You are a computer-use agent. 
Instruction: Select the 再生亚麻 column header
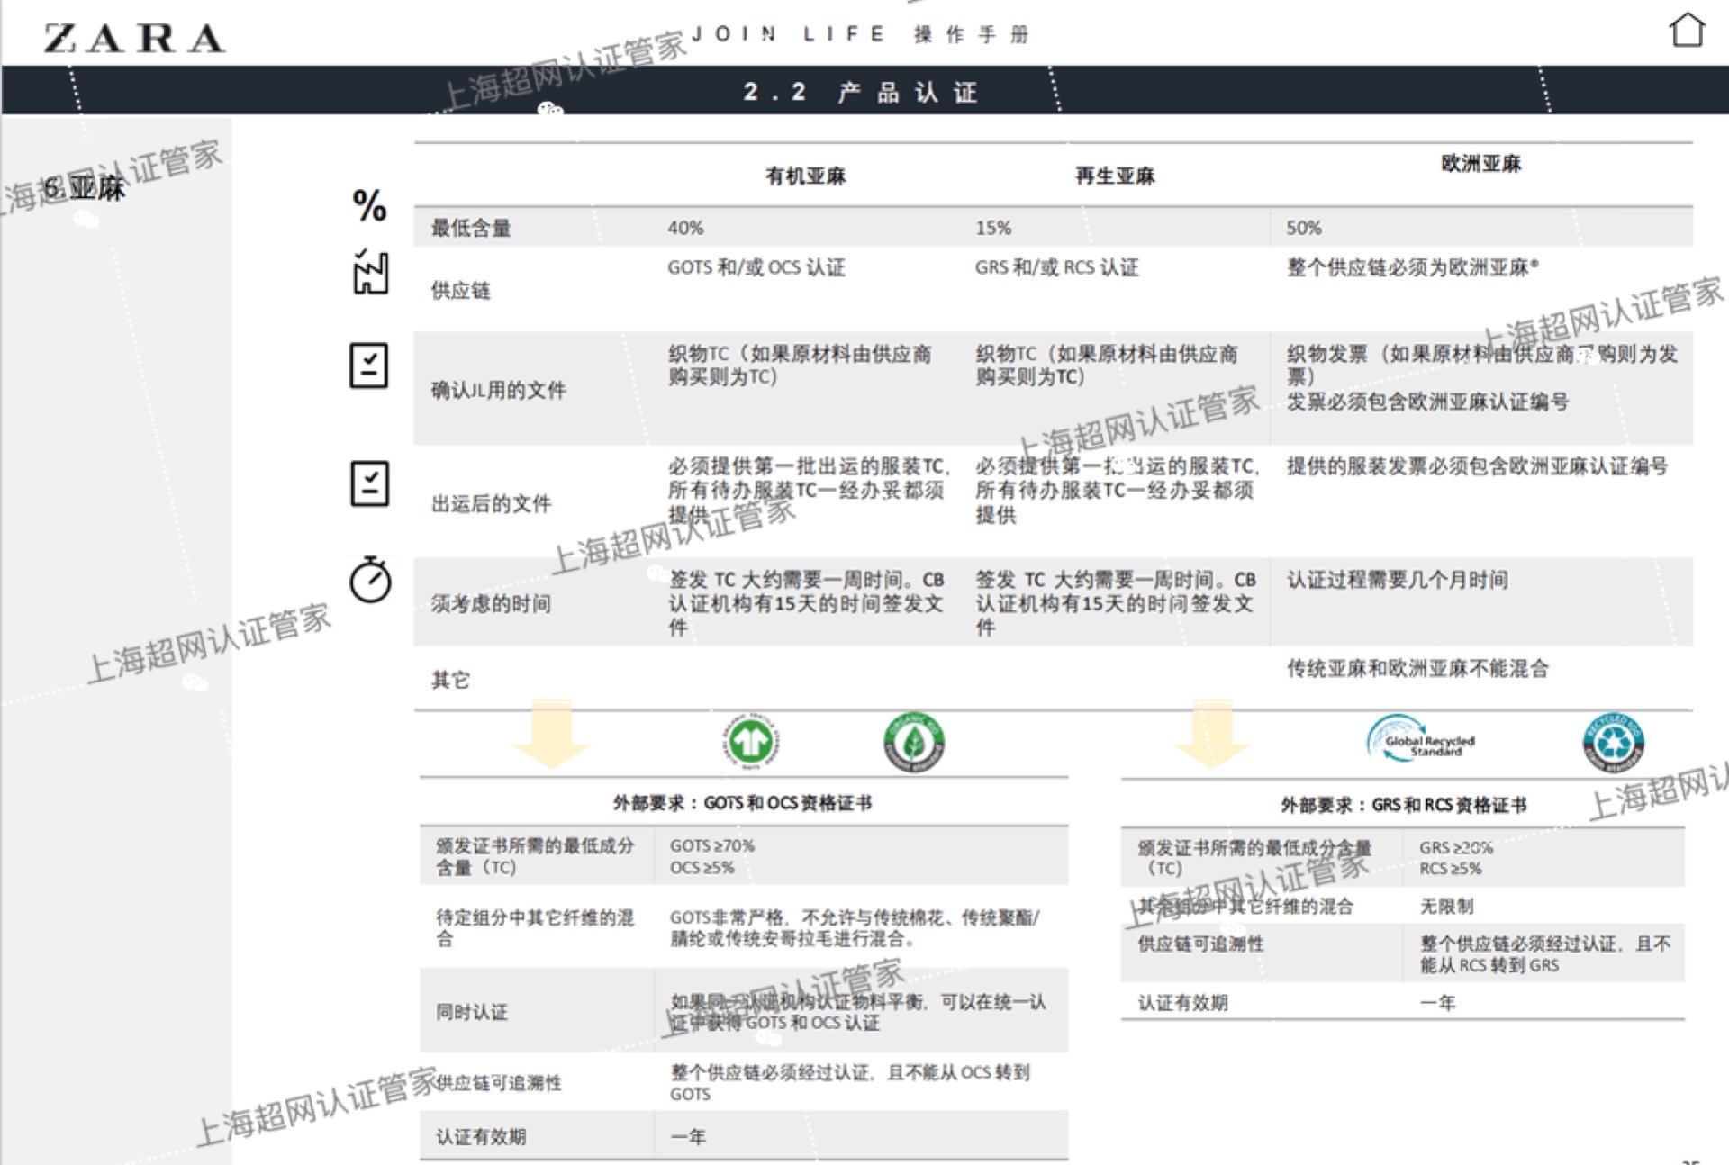point(1115,176)
